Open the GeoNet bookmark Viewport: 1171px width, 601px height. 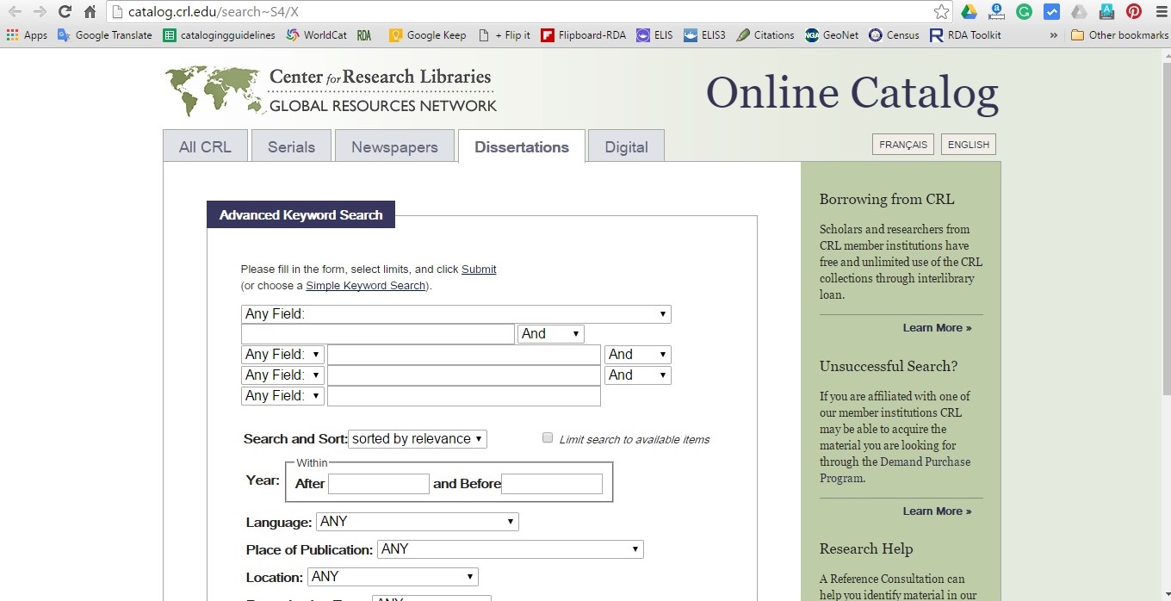(832, 35)
